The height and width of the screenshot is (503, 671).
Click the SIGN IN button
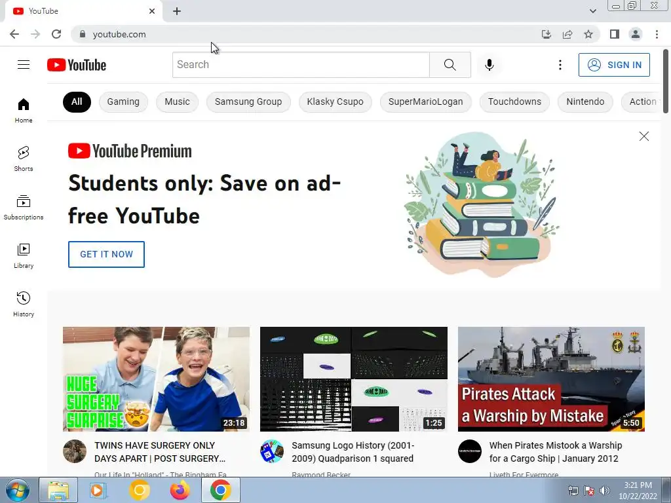[x=614, y=65]
